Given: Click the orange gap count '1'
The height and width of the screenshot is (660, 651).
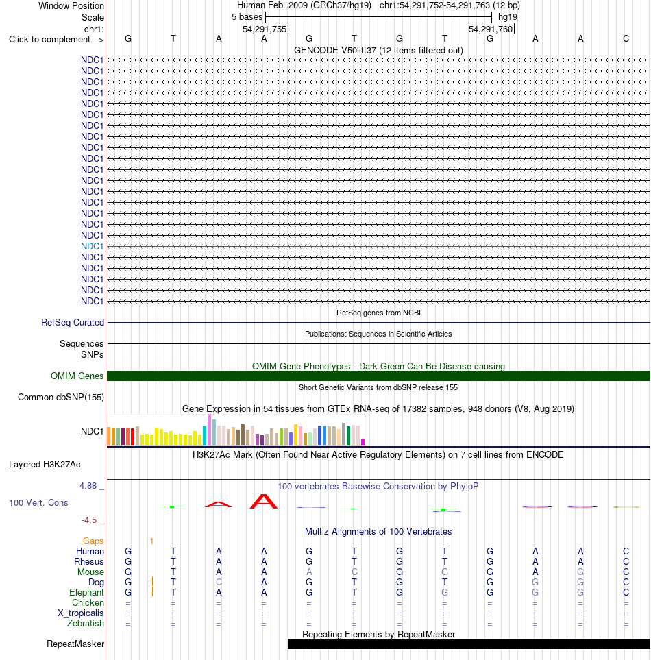Looking at the screenshot, I should (151, 541).
